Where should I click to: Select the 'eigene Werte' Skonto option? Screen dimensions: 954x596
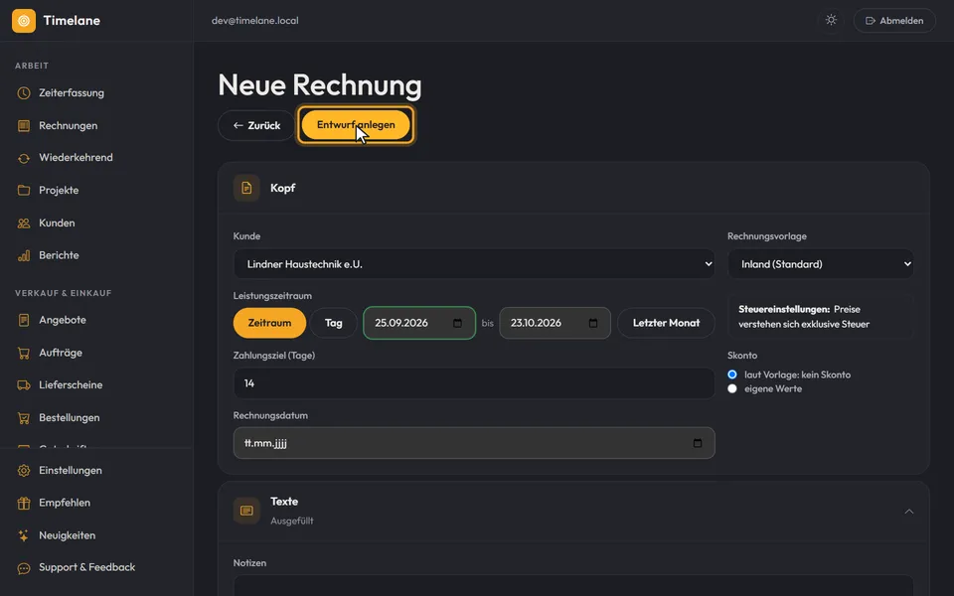pyautogui.click(x=732, y=388)
